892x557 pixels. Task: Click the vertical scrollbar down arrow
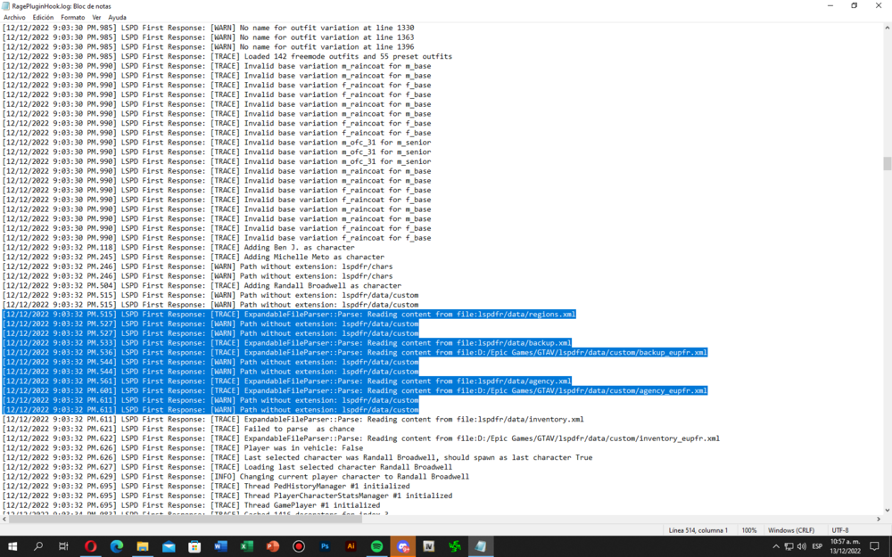[887, 511]
